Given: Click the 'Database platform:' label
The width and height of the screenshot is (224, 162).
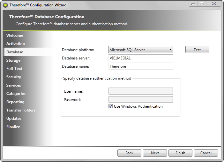Looking at the screenshot, I should 78,50.
